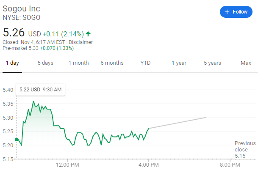Show the 1 month chart
Viewport: 258px width, 173px height.
tap(79, 63)
